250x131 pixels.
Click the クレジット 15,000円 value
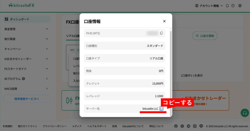tap(158, 84)
